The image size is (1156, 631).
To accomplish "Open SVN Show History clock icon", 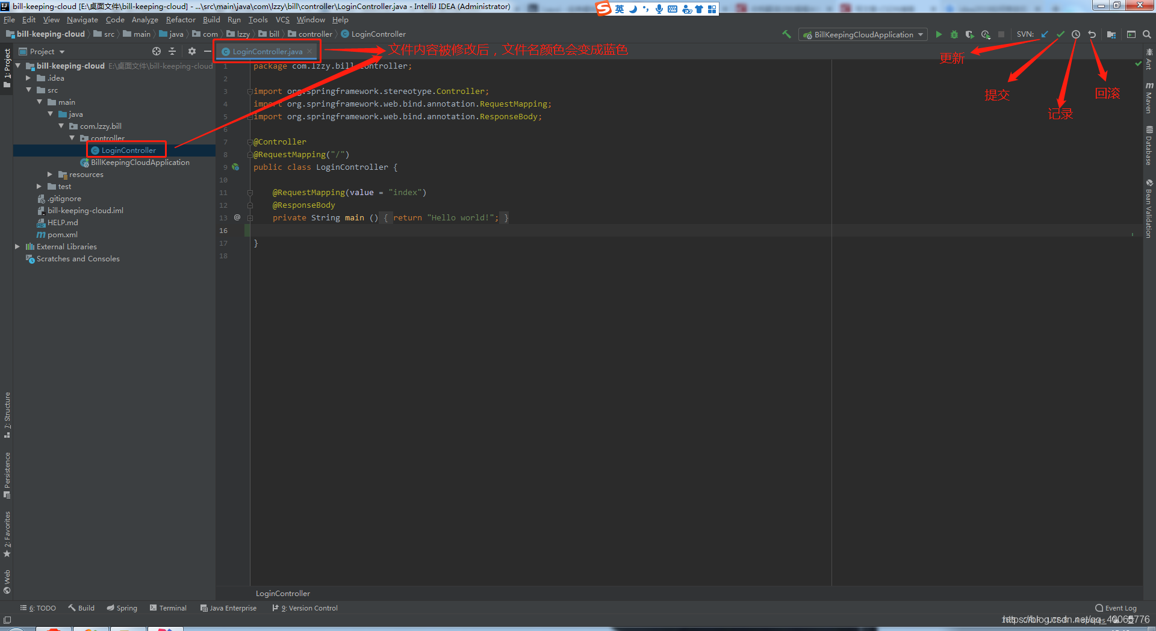I will tap(1076, 34).
